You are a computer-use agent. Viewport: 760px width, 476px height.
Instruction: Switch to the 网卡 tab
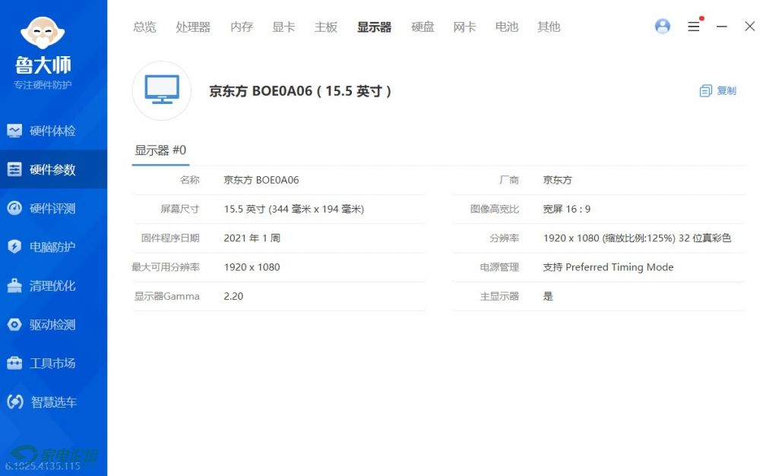(x=465, y=27)
